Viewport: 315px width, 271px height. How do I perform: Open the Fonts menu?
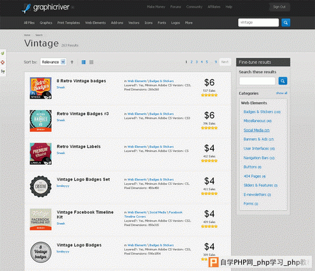click(162, 23)
